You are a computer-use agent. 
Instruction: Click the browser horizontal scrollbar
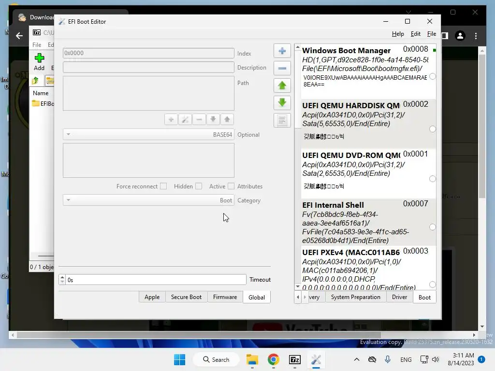[199, 335]
